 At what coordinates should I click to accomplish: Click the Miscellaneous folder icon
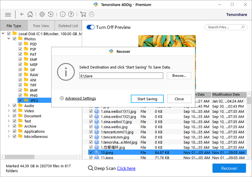coord(20,136)
